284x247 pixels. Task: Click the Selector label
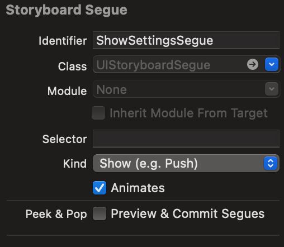pyautogui.click(x=64, y=139)
